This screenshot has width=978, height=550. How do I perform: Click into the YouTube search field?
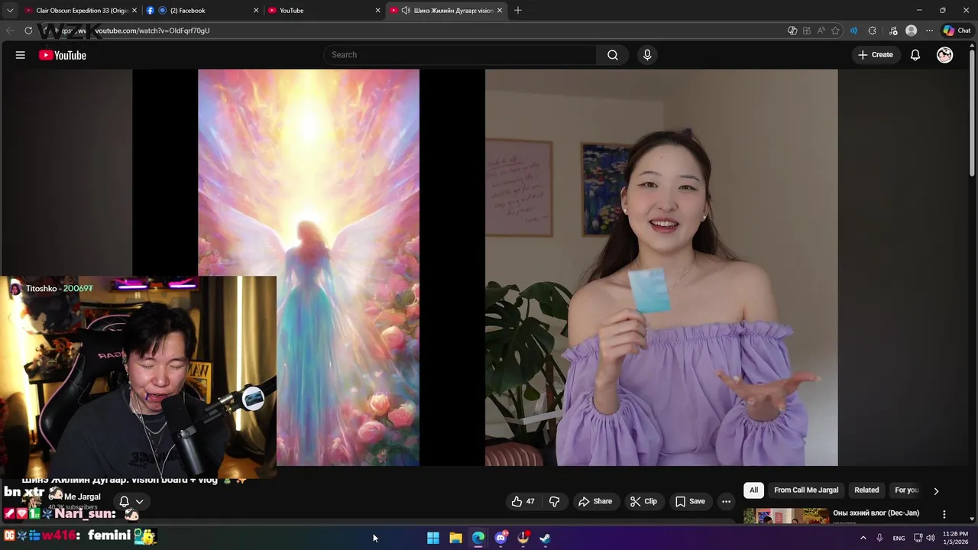click(x=461, y=55)
